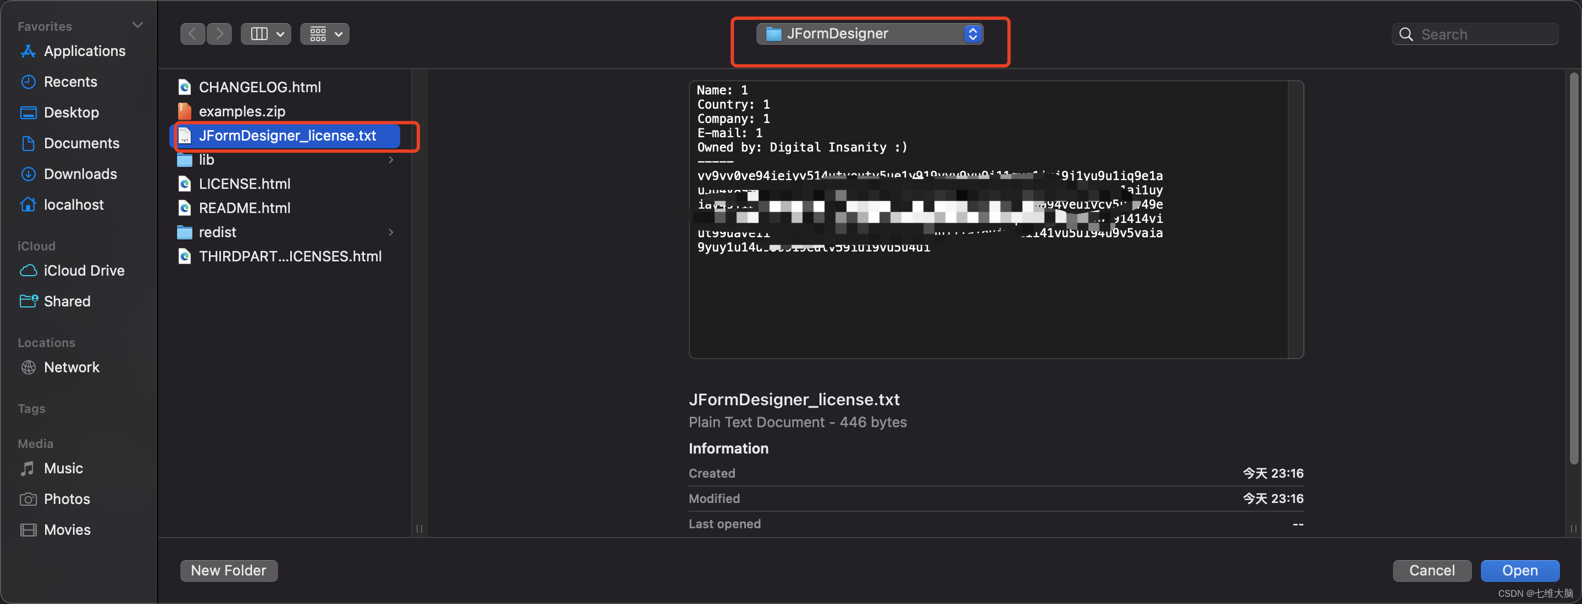Select Downloads in the sidebar
The height and width of the screenshot is (604, 1582).
(68, 174)
